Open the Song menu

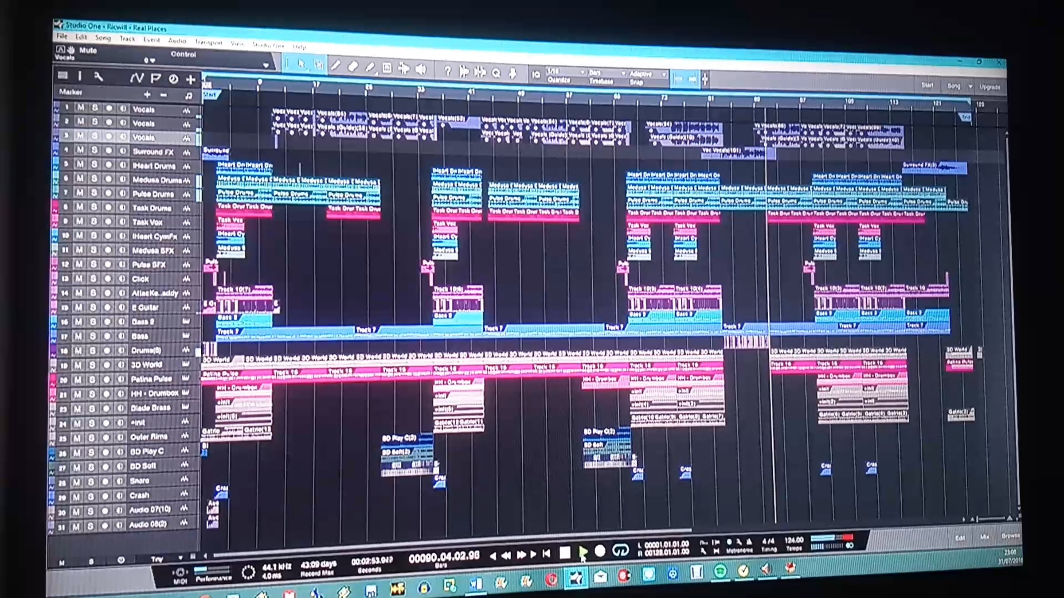pyautogui.click(x=103, y=38)
